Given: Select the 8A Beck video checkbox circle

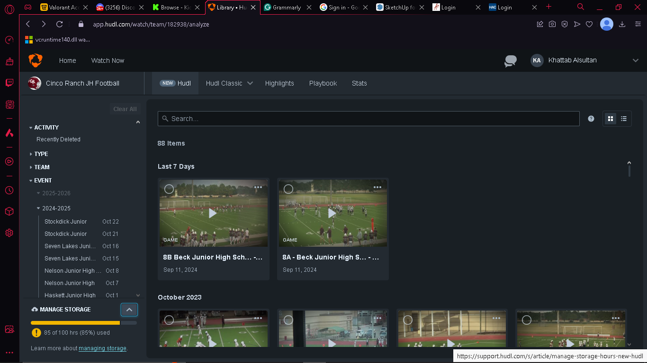Looking at the screenshot, I should [x=288, y=189].
